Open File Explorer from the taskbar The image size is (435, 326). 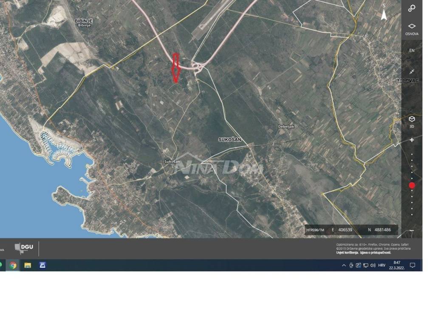point(28,265)
